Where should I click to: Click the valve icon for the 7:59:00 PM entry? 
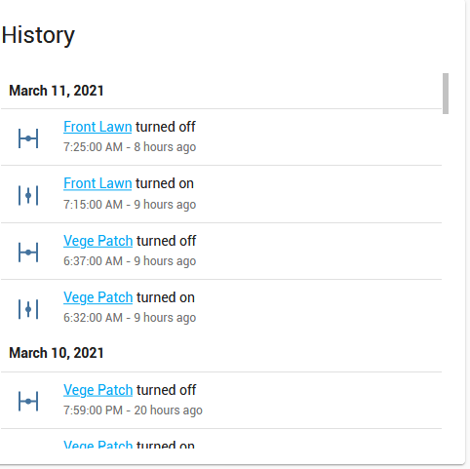point(28,402)
